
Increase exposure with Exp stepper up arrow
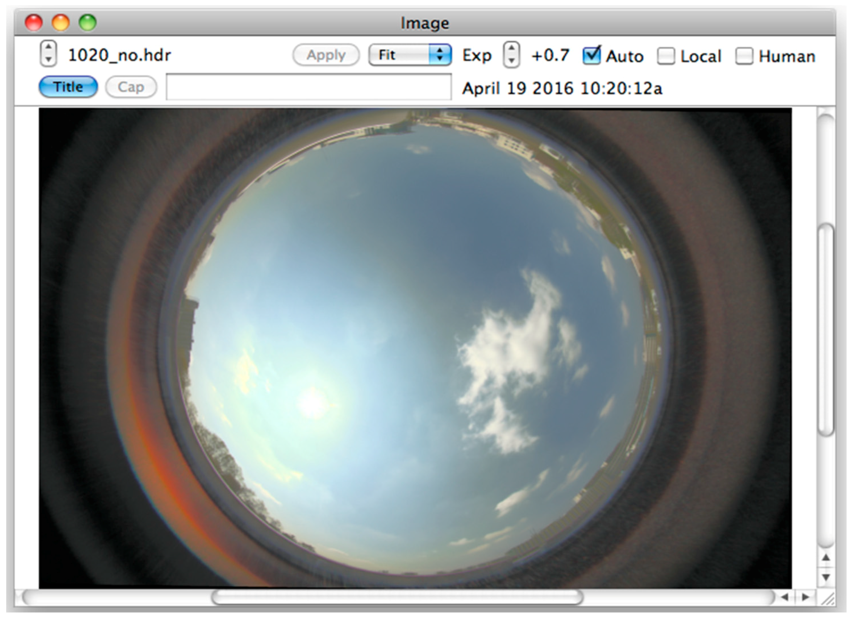(511, 48)
